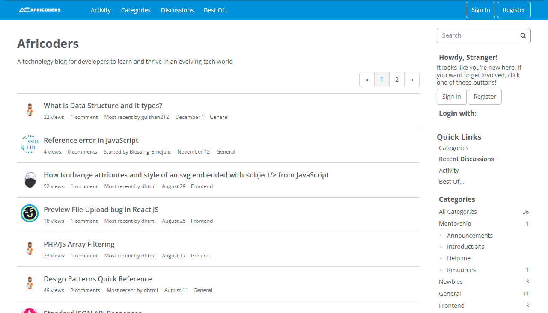Open Categories in Quick Links
The width and height of the screenshot is (548, 313).
[453, 148]
